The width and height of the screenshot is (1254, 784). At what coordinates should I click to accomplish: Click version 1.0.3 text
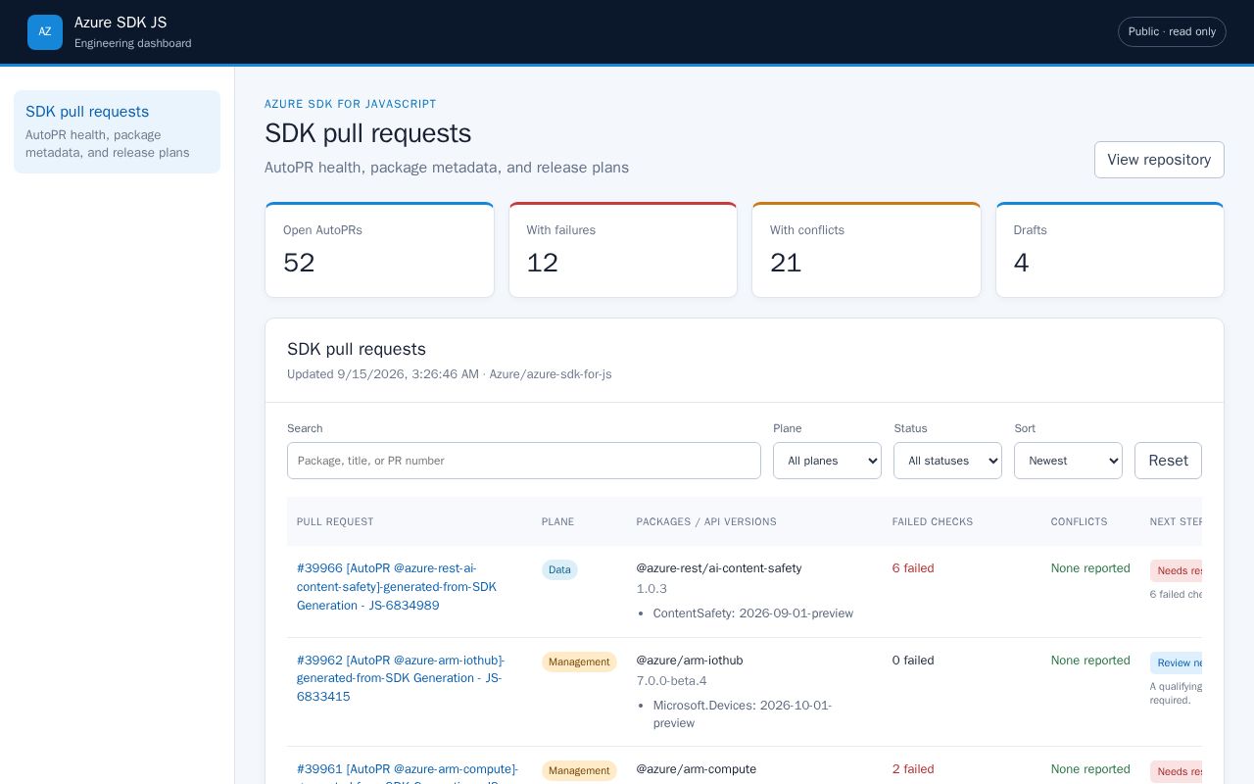click(651, 589)
